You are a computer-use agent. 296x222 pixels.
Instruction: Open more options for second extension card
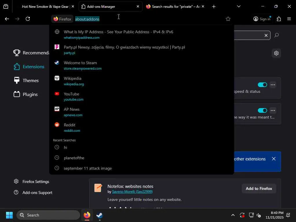(x=273, y=110)
